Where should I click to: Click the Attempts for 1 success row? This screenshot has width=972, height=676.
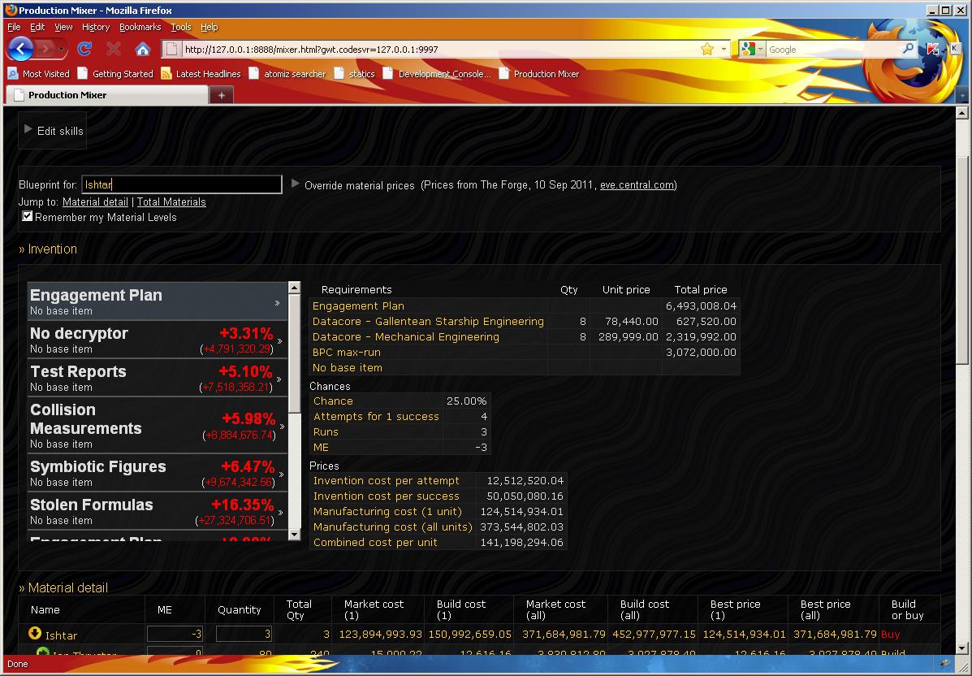(400, 416)
